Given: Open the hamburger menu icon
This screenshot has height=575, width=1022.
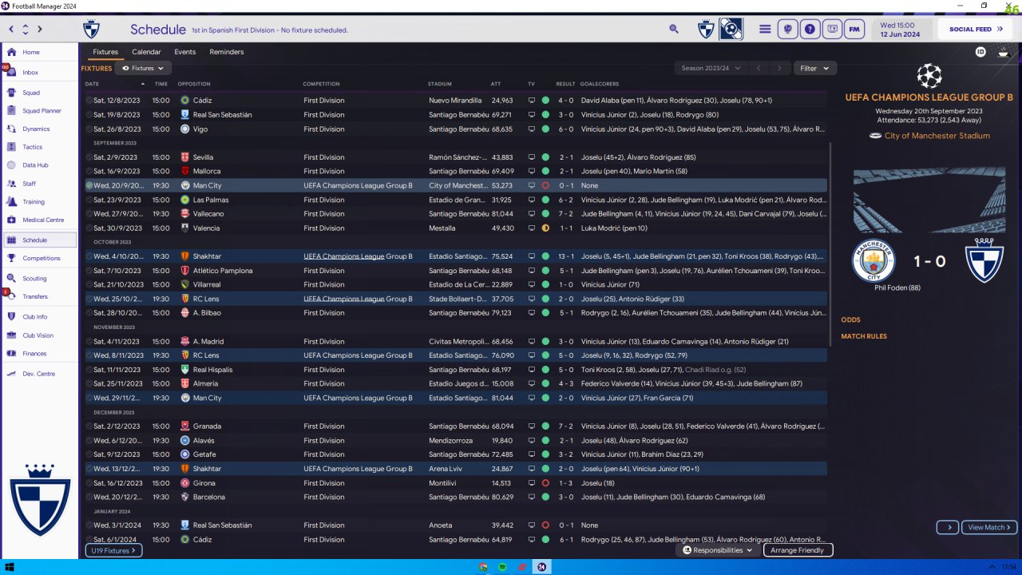Looking at the screenshot, I should 765,29.
